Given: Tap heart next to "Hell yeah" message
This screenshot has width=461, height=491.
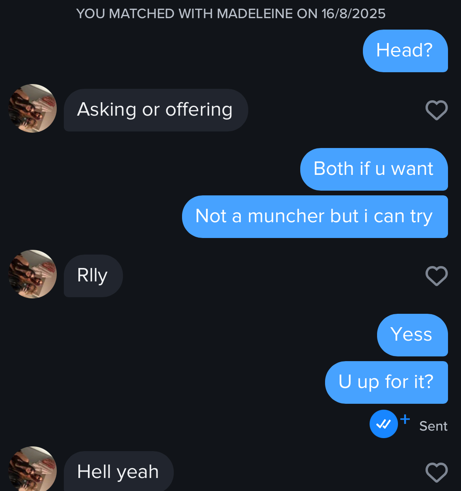Looking at the screenshot, I should [x=437, y=472].
